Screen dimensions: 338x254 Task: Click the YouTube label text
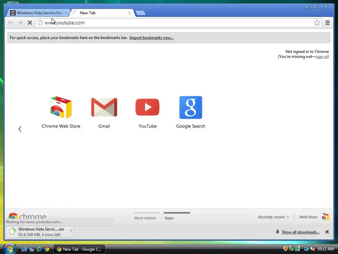(x=148, y=126)
